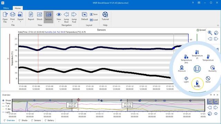
Task: Click the red temperature axis bar
Action: [x=10, y=59]
